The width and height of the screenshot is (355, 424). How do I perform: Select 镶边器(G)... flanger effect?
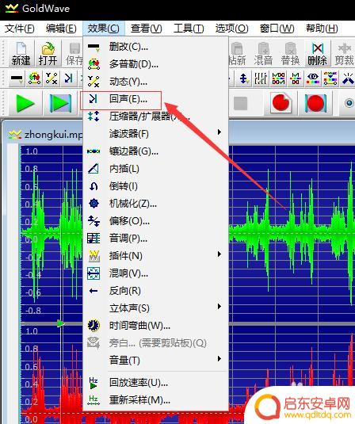pyautogui.click(x=155, y=151)
